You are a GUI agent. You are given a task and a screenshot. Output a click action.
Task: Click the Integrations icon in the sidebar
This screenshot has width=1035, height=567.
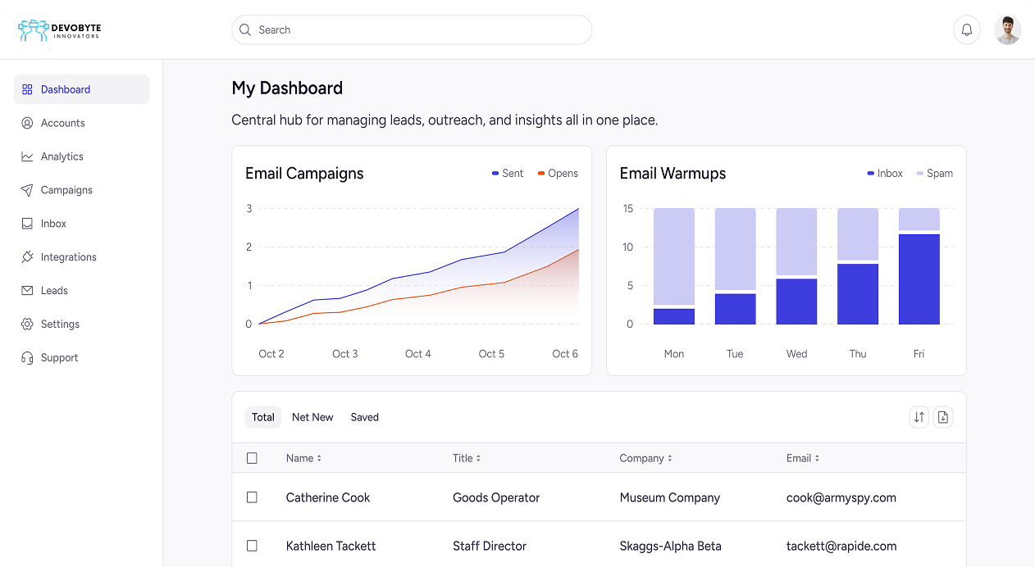click(x=25, y=256)
